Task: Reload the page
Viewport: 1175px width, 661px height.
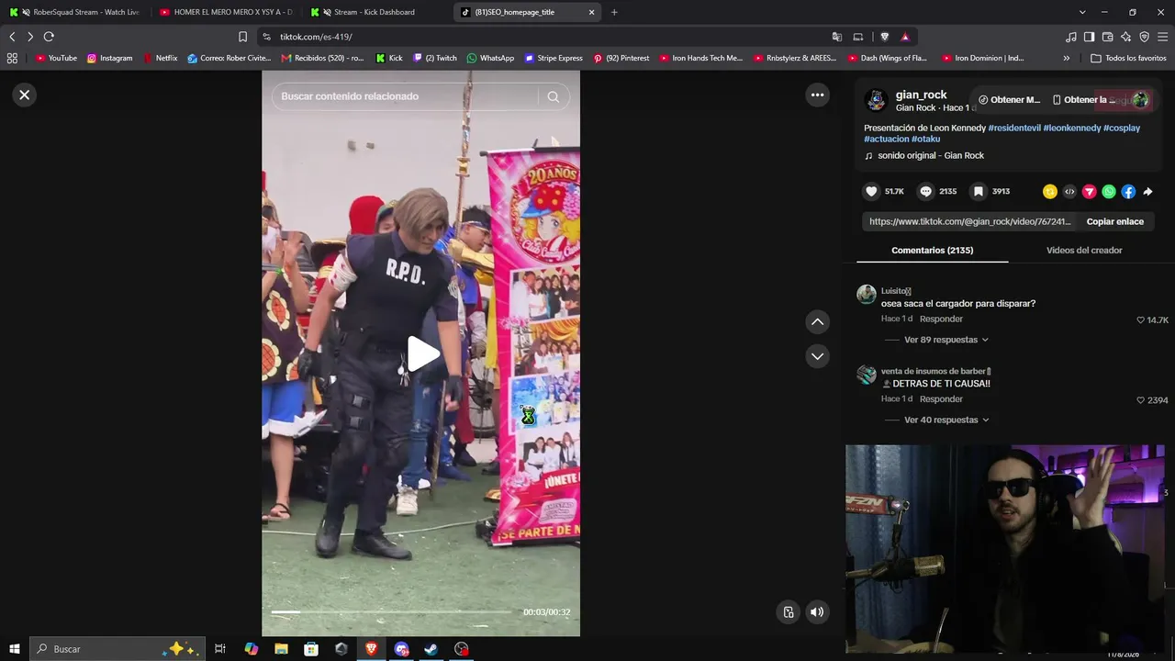Action: (x=49, y=37)
